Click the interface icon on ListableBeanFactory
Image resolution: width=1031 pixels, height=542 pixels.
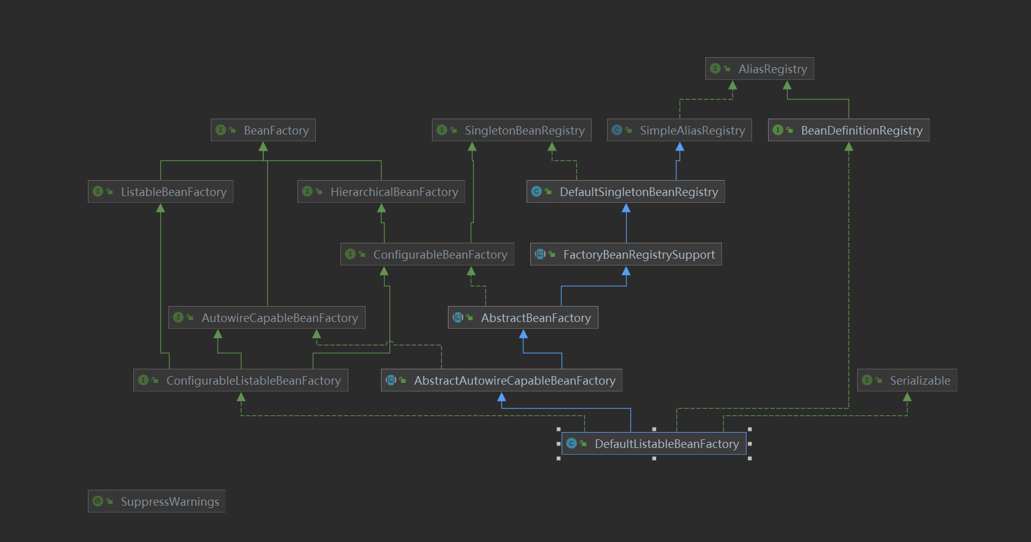(98, 191)
